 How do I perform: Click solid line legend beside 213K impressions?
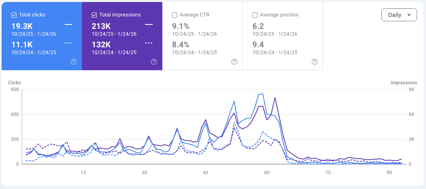(149, 25)
